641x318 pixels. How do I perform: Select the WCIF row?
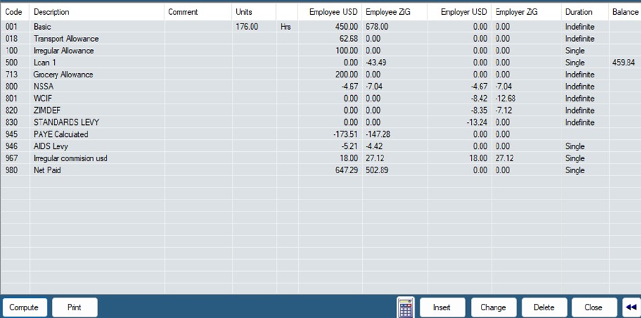click(x=320, y=99)
